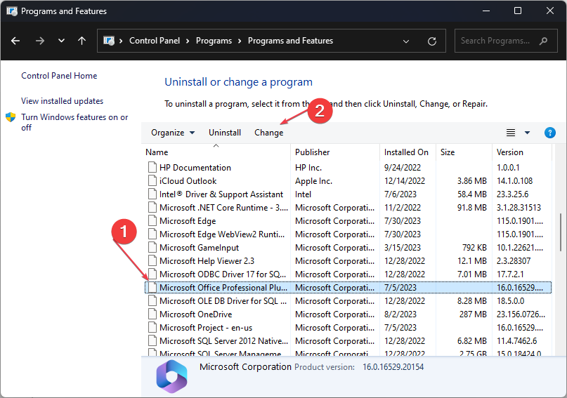Sort list by Publisher column header

(x=313, y=152)
